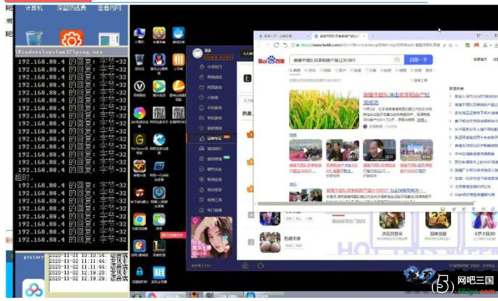The width and height of the screenshot is (498, 301).
Task: Open the Windows Start button on the taskbar
Action: coord(137,295)
